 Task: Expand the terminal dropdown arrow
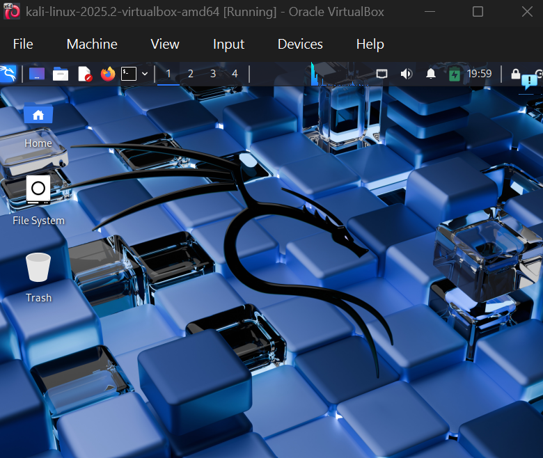(145, 74)
